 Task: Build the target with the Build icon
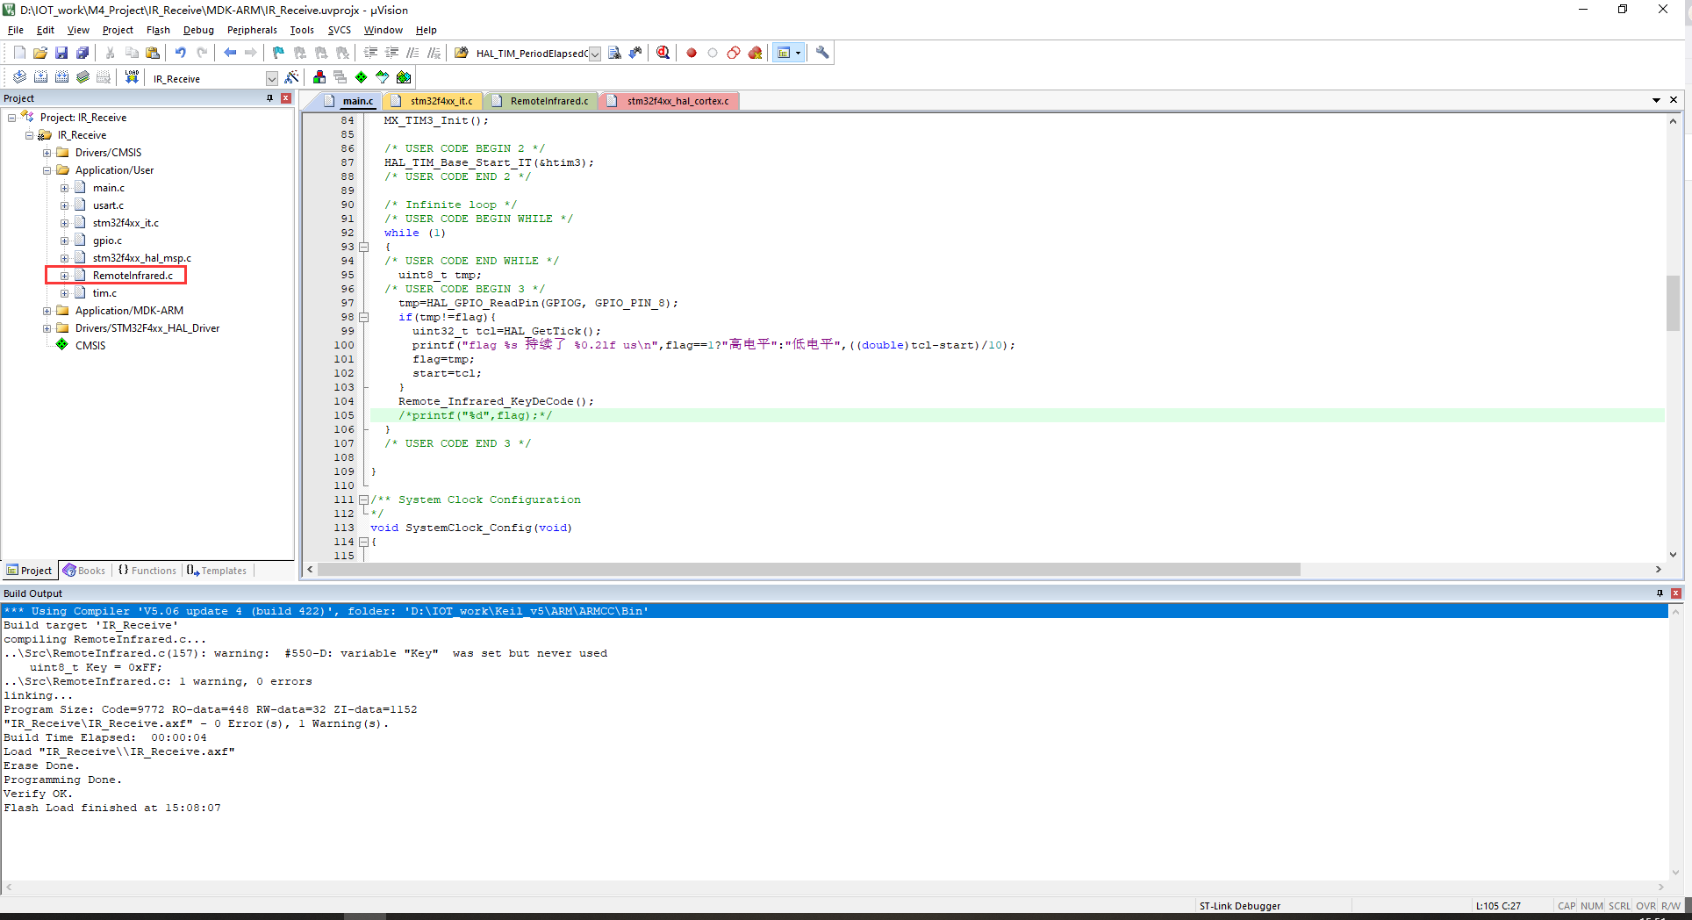40,77
